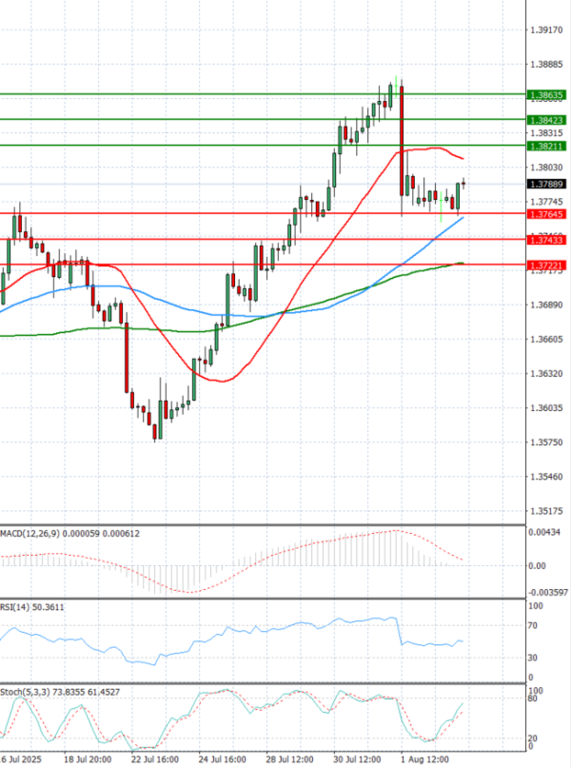Click the 24 Jul 16:00 time label
Screen dimensions: 571x767
point(222,759)
